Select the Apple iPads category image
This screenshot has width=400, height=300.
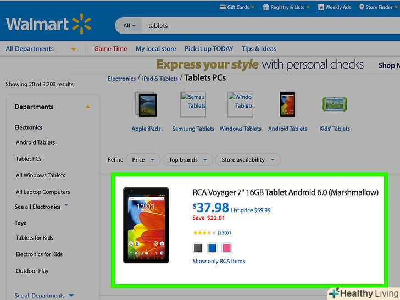(x=146, y=104)
